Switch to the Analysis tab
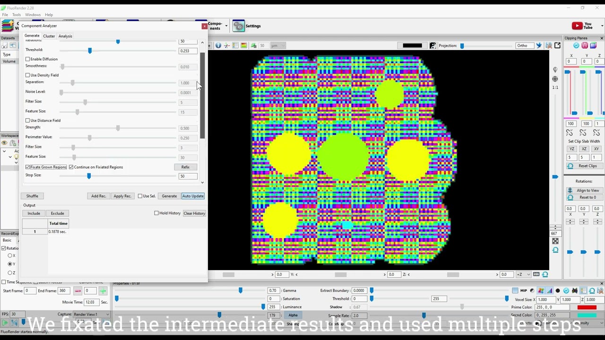Viewport: 605px width, 340px height. (x=65, y=36)
